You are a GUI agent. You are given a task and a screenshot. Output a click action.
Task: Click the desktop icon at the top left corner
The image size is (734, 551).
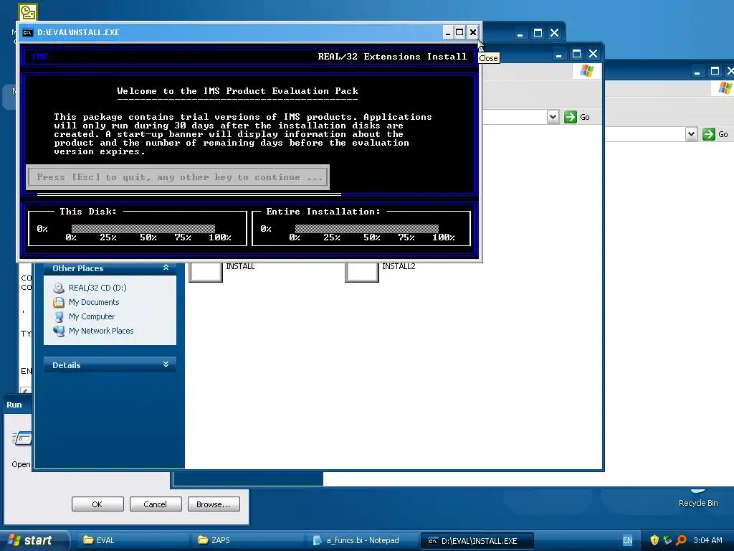(28, 12)
